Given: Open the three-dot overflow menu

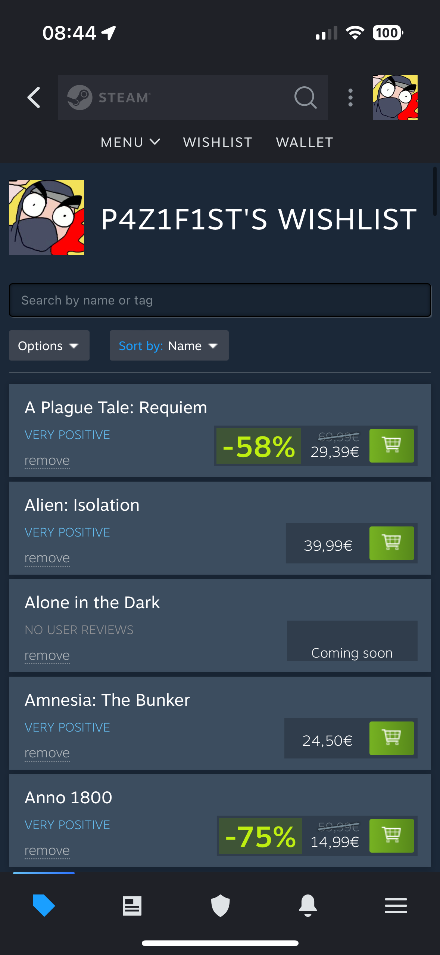Looking at the screenshot, I should [x=350, y=98].
